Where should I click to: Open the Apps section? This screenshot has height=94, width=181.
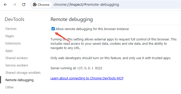(x=9, y=51)
